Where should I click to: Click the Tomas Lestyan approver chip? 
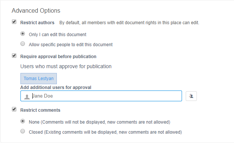tap(39, 79)
